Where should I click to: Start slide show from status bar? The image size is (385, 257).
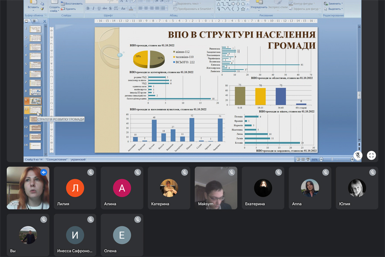tap(308, 159)
